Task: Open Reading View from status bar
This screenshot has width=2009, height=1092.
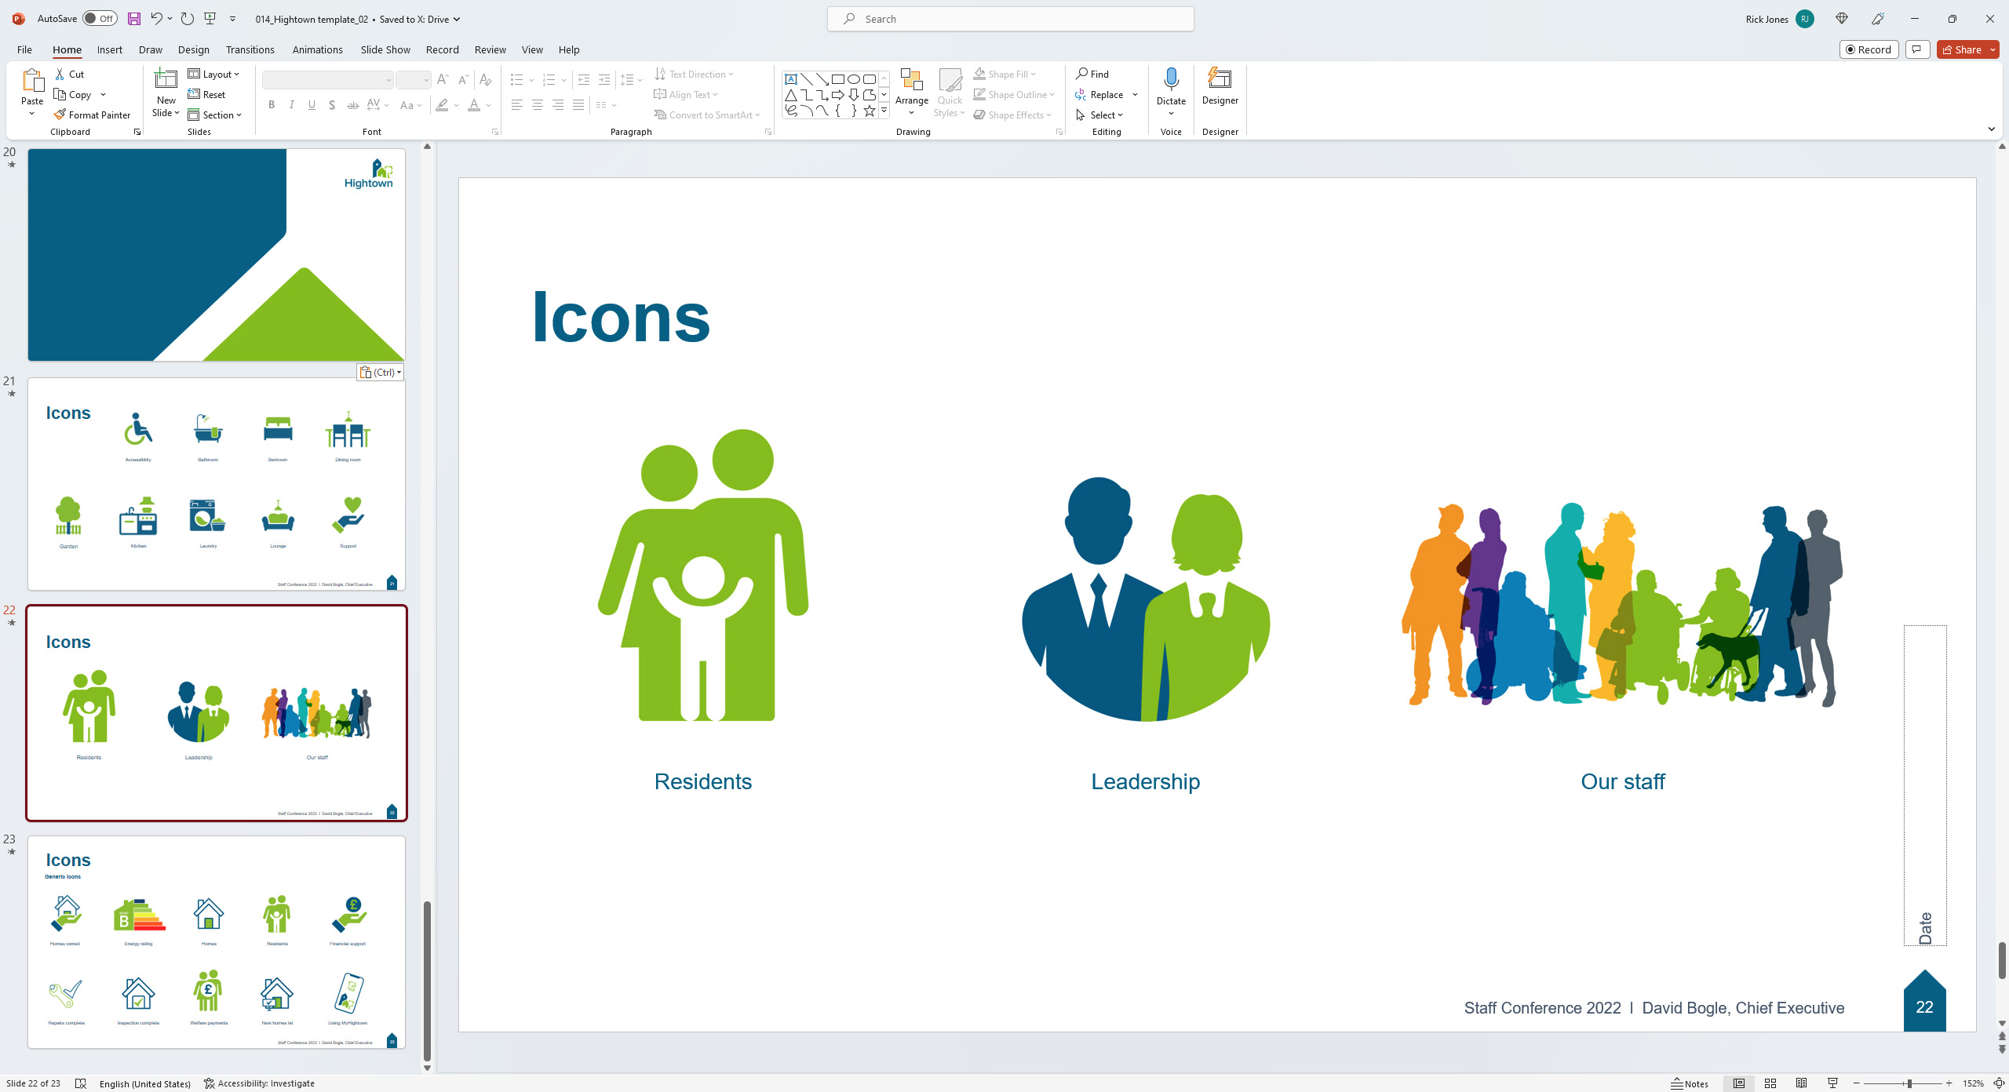Action: pyautogui.click(x=1802, y=1083)
